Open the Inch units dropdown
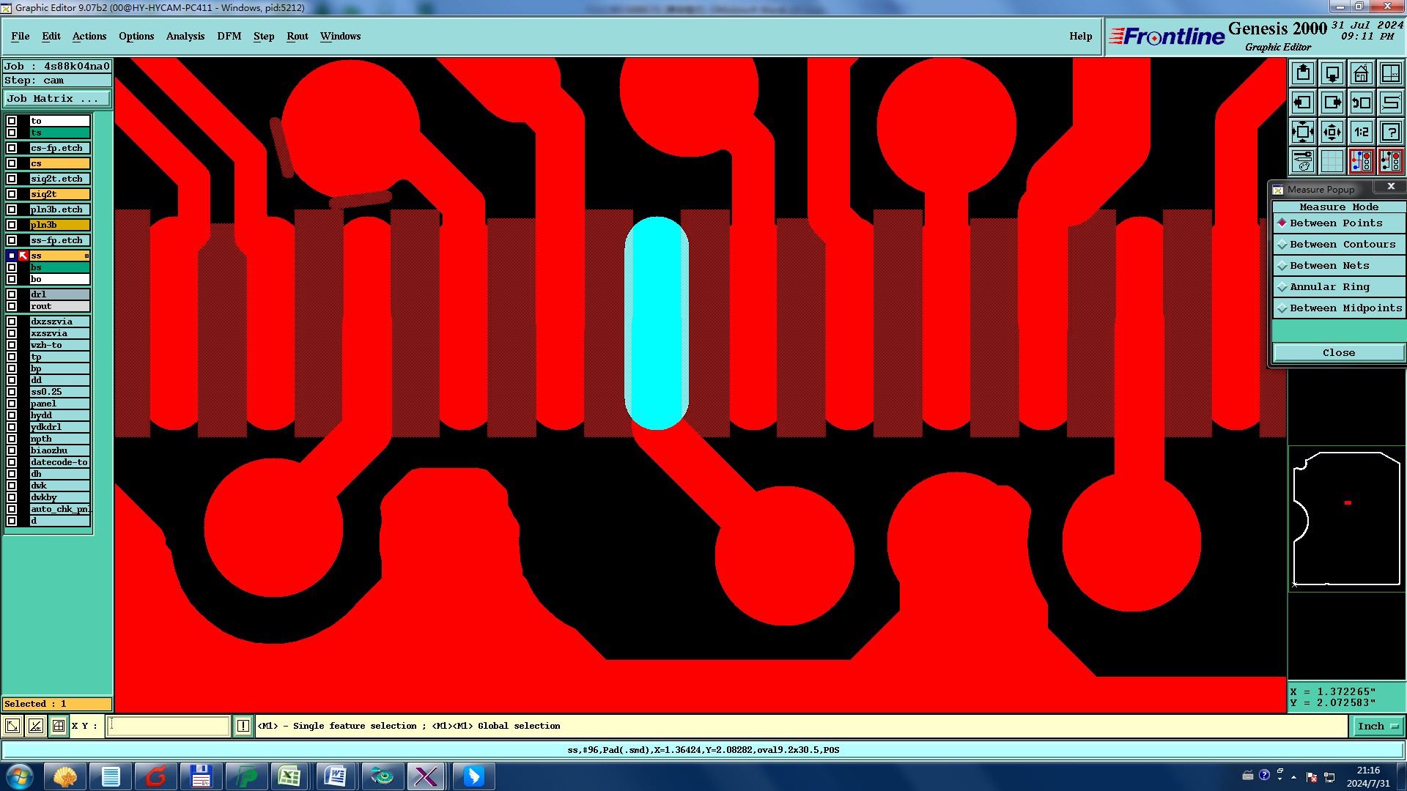 [1378, 726]
